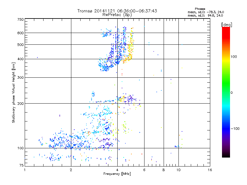Image resolution: width=247 pixels, height=185 pixels.
Task: Click the y-axis tick label '400'
Action: [x=20, y=59]
